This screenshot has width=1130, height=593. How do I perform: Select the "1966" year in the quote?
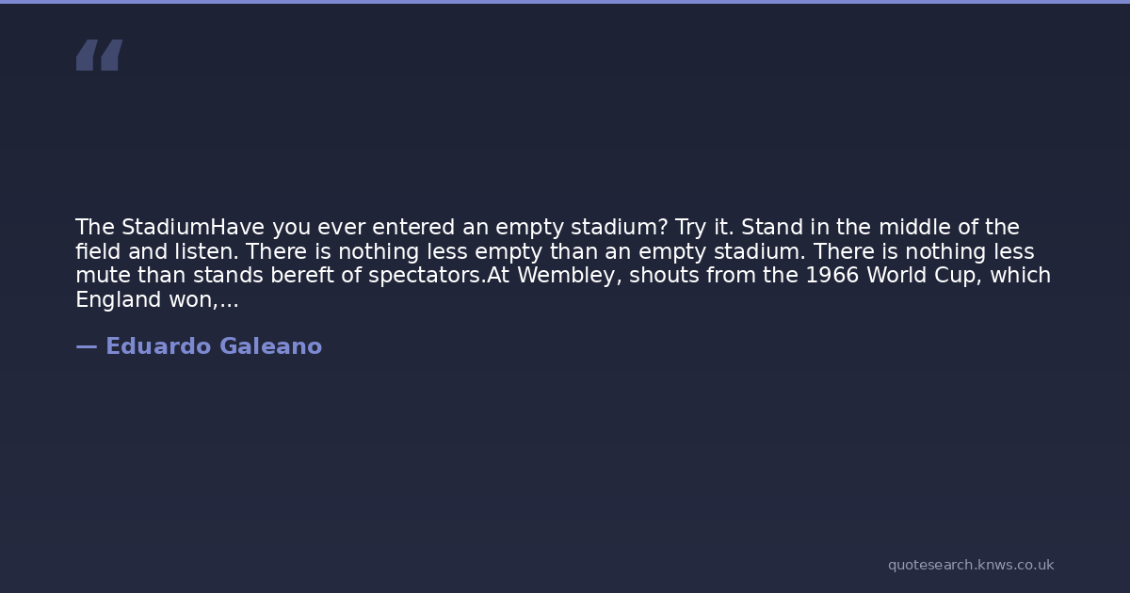(831, 276)
